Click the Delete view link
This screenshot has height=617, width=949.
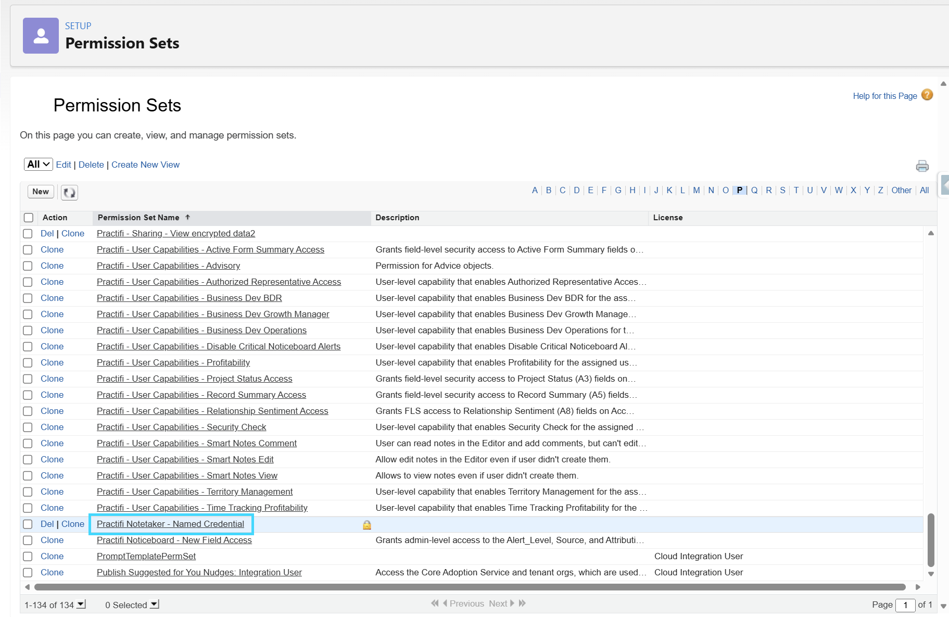point(91,165)
